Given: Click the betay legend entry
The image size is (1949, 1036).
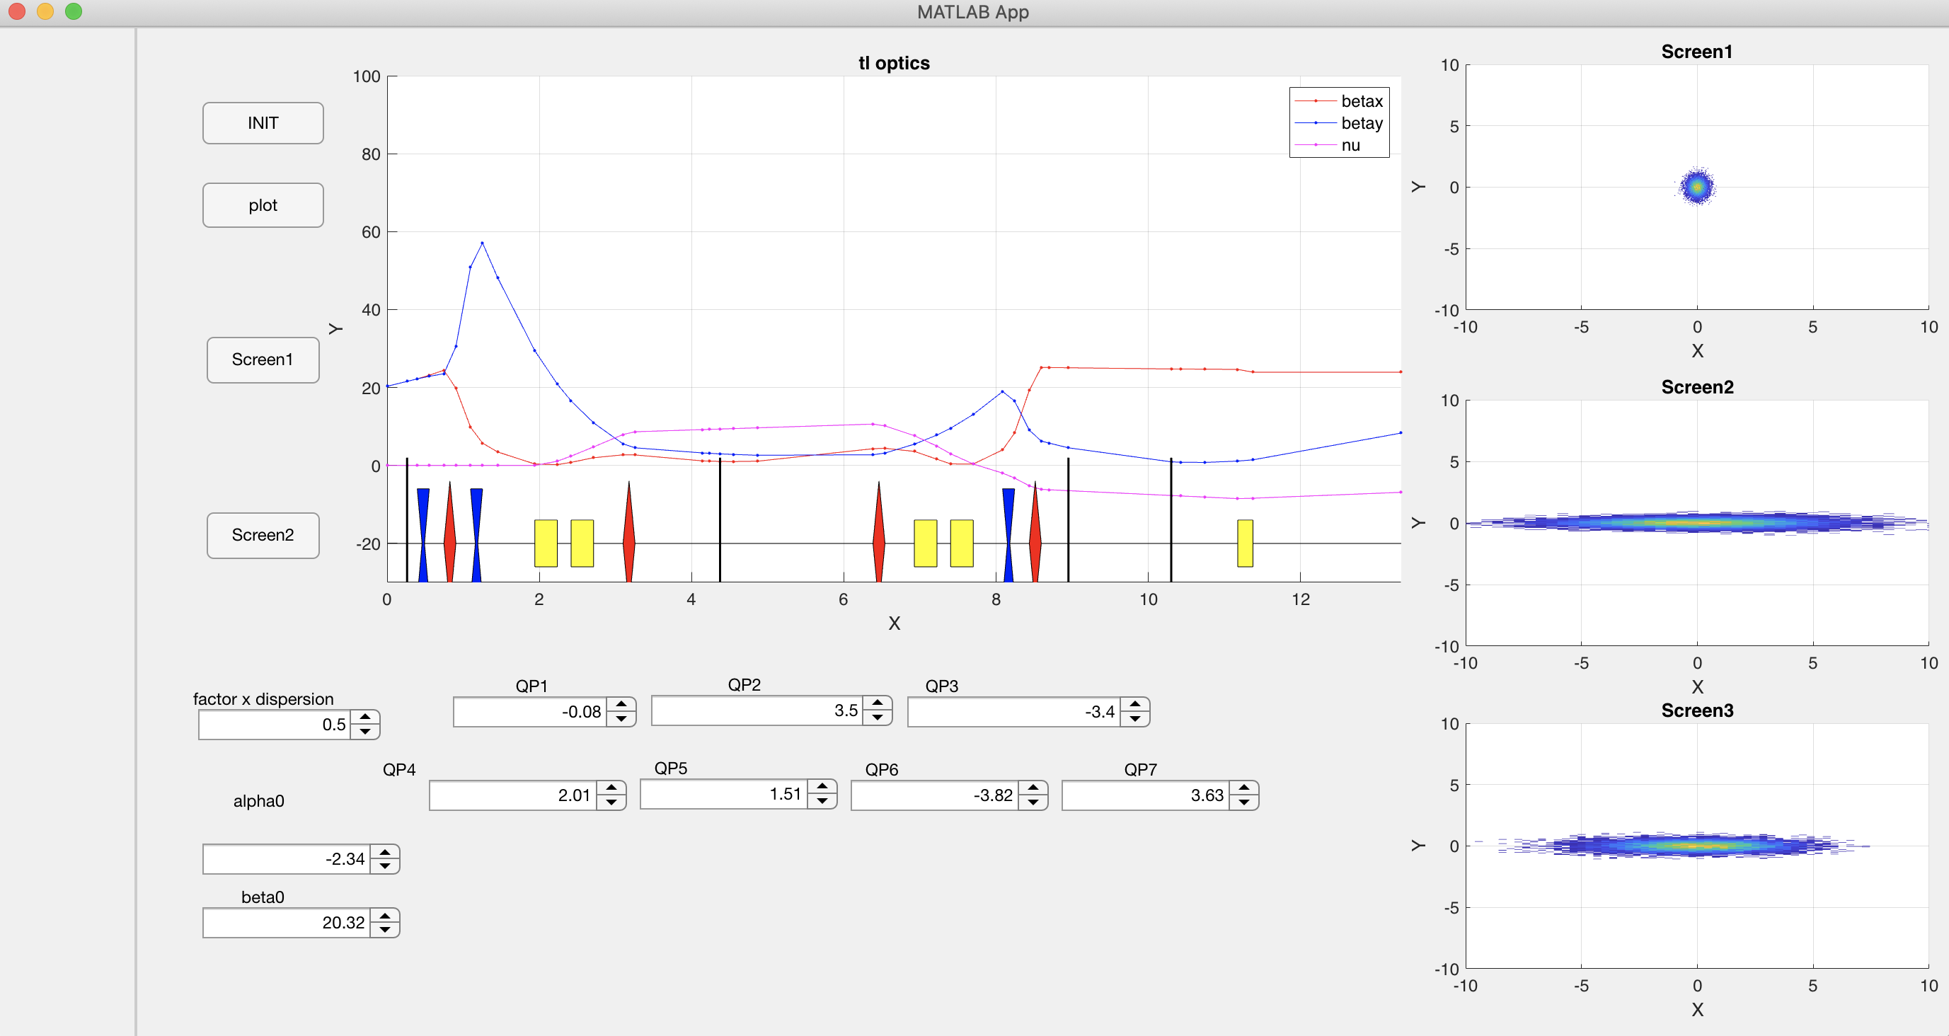Looking at the screenshot, I should (1360, 122).
